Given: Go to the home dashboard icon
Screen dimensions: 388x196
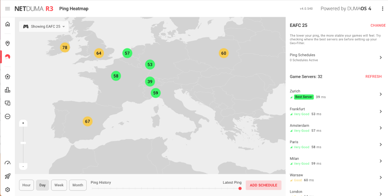Looking at the screenshot, I should coord(7,24).
